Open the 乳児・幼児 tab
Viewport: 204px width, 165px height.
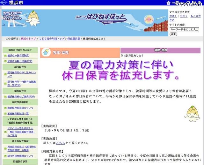[80, 52]
